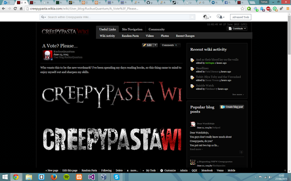Image resolution: width=291 pixels, height=181 pixels.
Task: Jump to Comments button
Action: (170, 45)
